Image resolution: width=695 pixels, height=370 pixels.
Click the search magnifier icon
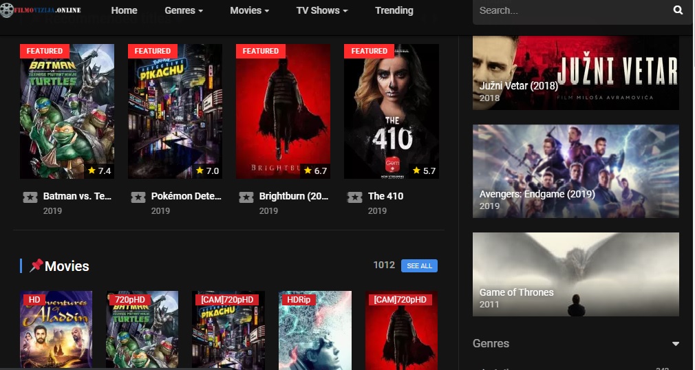pos(678,10)
